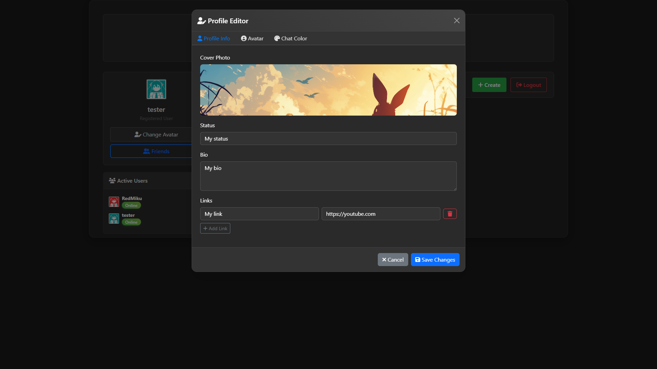The height and width of the screenshot is (369, 657).
Task: Click the tester profile avatar image
Action: [x=156, y=89]
